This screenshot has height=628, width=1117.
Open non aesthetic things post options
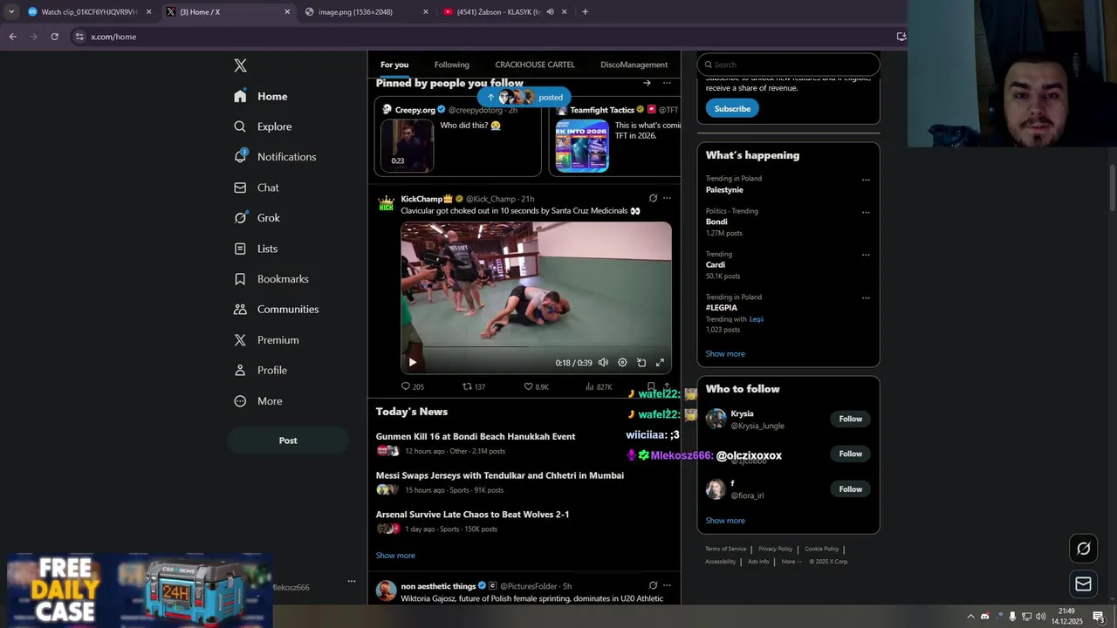(667, 585)
